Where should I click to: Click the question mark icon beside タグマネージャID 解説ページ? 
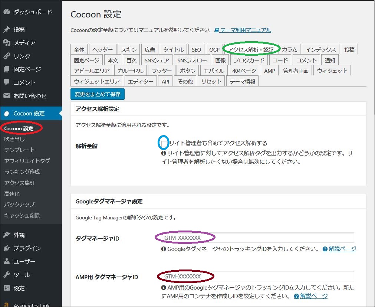325,249
